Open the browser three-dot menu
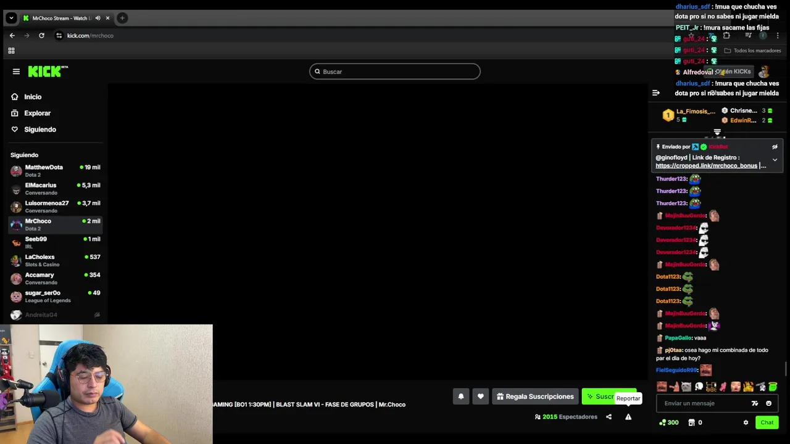 point(778,36)
